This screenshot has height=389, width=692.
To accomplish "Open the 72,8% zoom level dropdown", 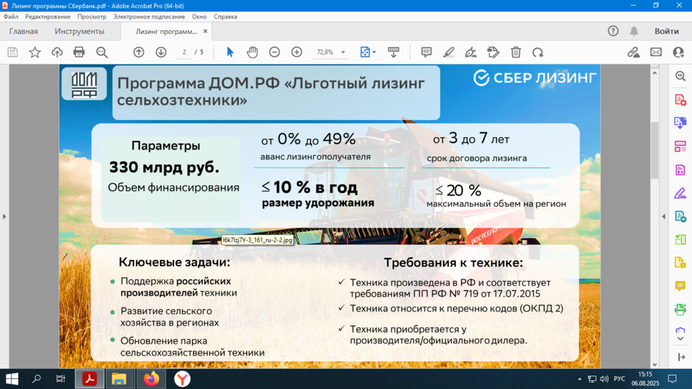I will (343, 52).
